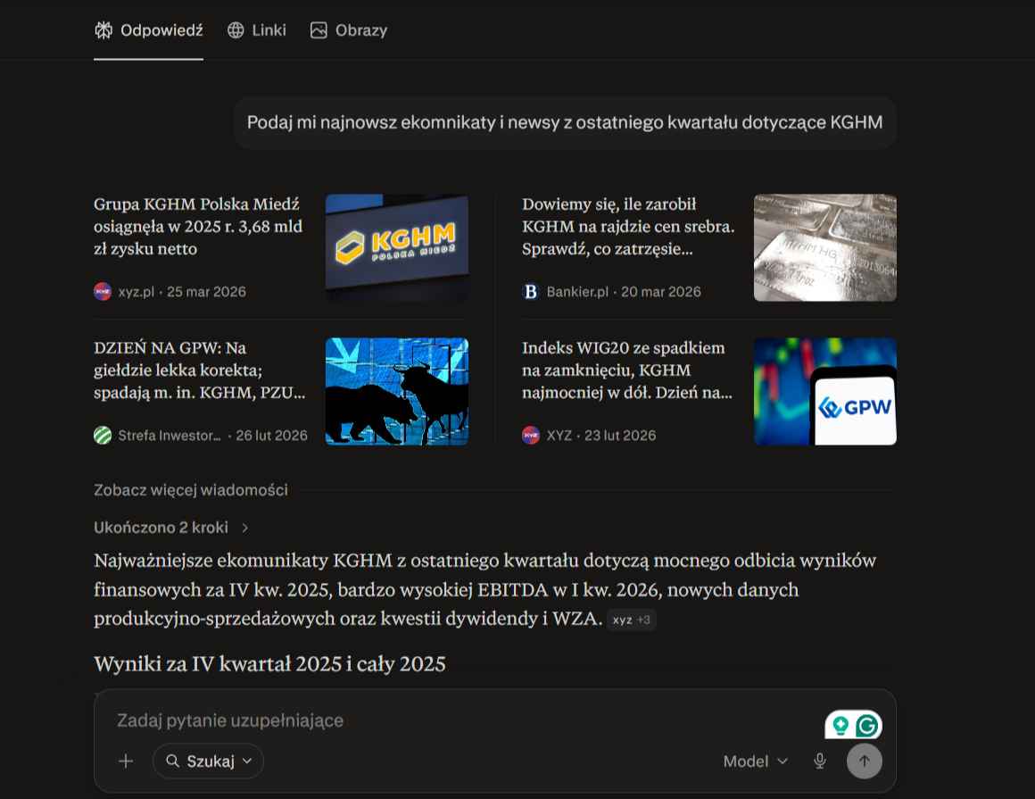The image size is (1035, 799).
Task: Click the plus attach icon
Action: tap(126, 761)
